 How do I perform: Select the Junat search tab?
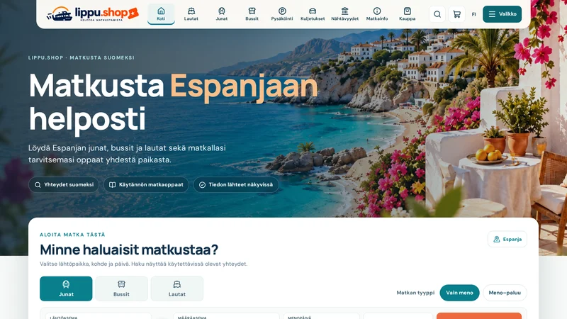click(x=66, y=289)
